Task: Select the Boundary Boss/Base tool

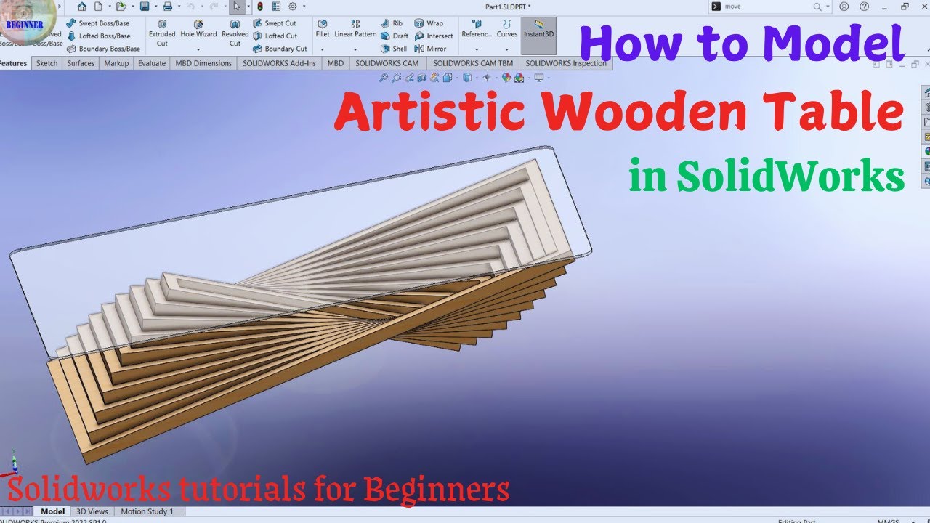Action: [x=103, y=49]
